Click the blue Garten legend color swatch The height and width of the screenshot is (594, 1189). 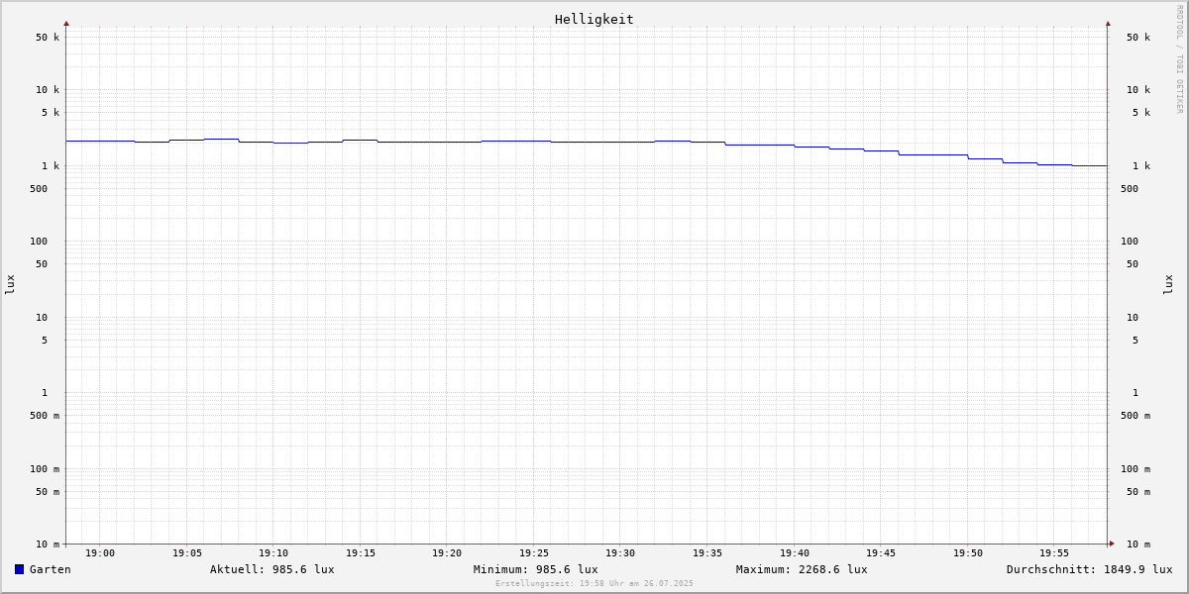click(19, 569)
